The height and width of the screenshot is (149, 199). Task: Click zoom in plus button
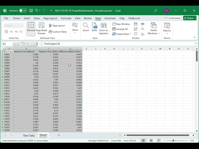(187, 141)
